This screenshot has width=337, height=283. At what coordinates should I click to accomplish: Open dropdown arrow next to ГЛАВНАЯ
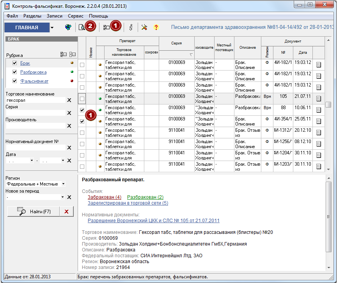(52, 28)
